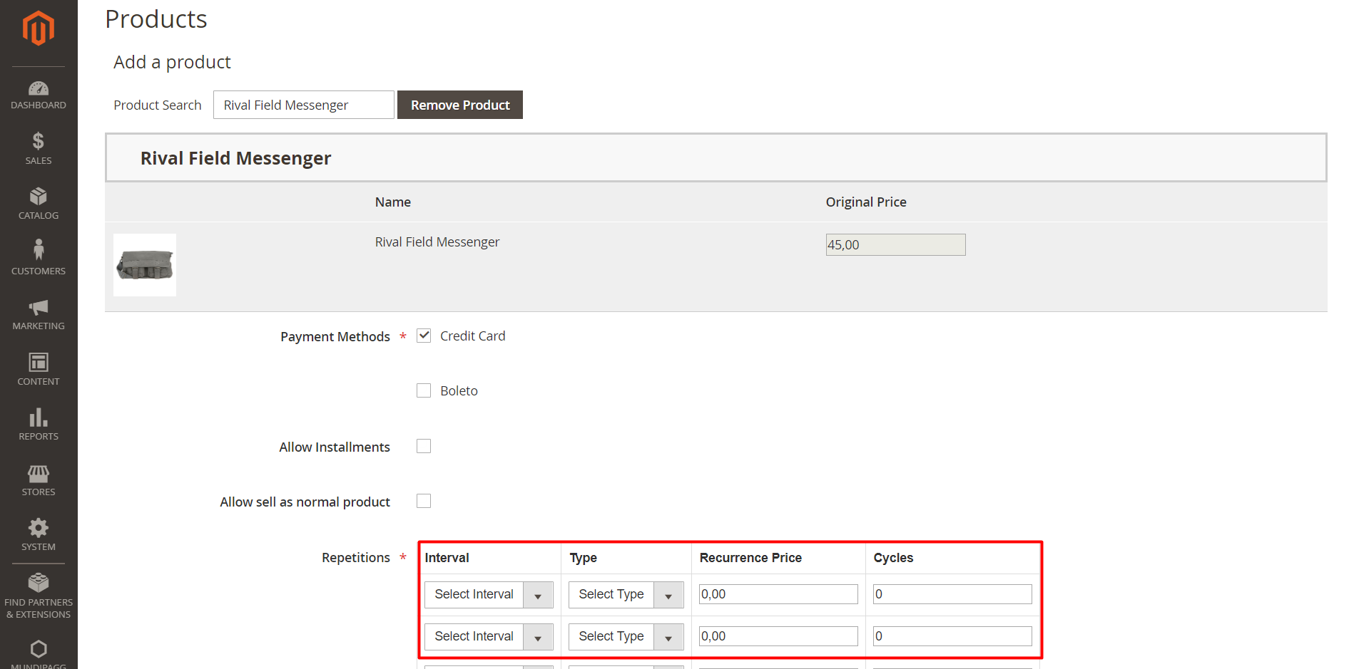
Task: Click the Add a product heading
Action: [x=172, y=62]
